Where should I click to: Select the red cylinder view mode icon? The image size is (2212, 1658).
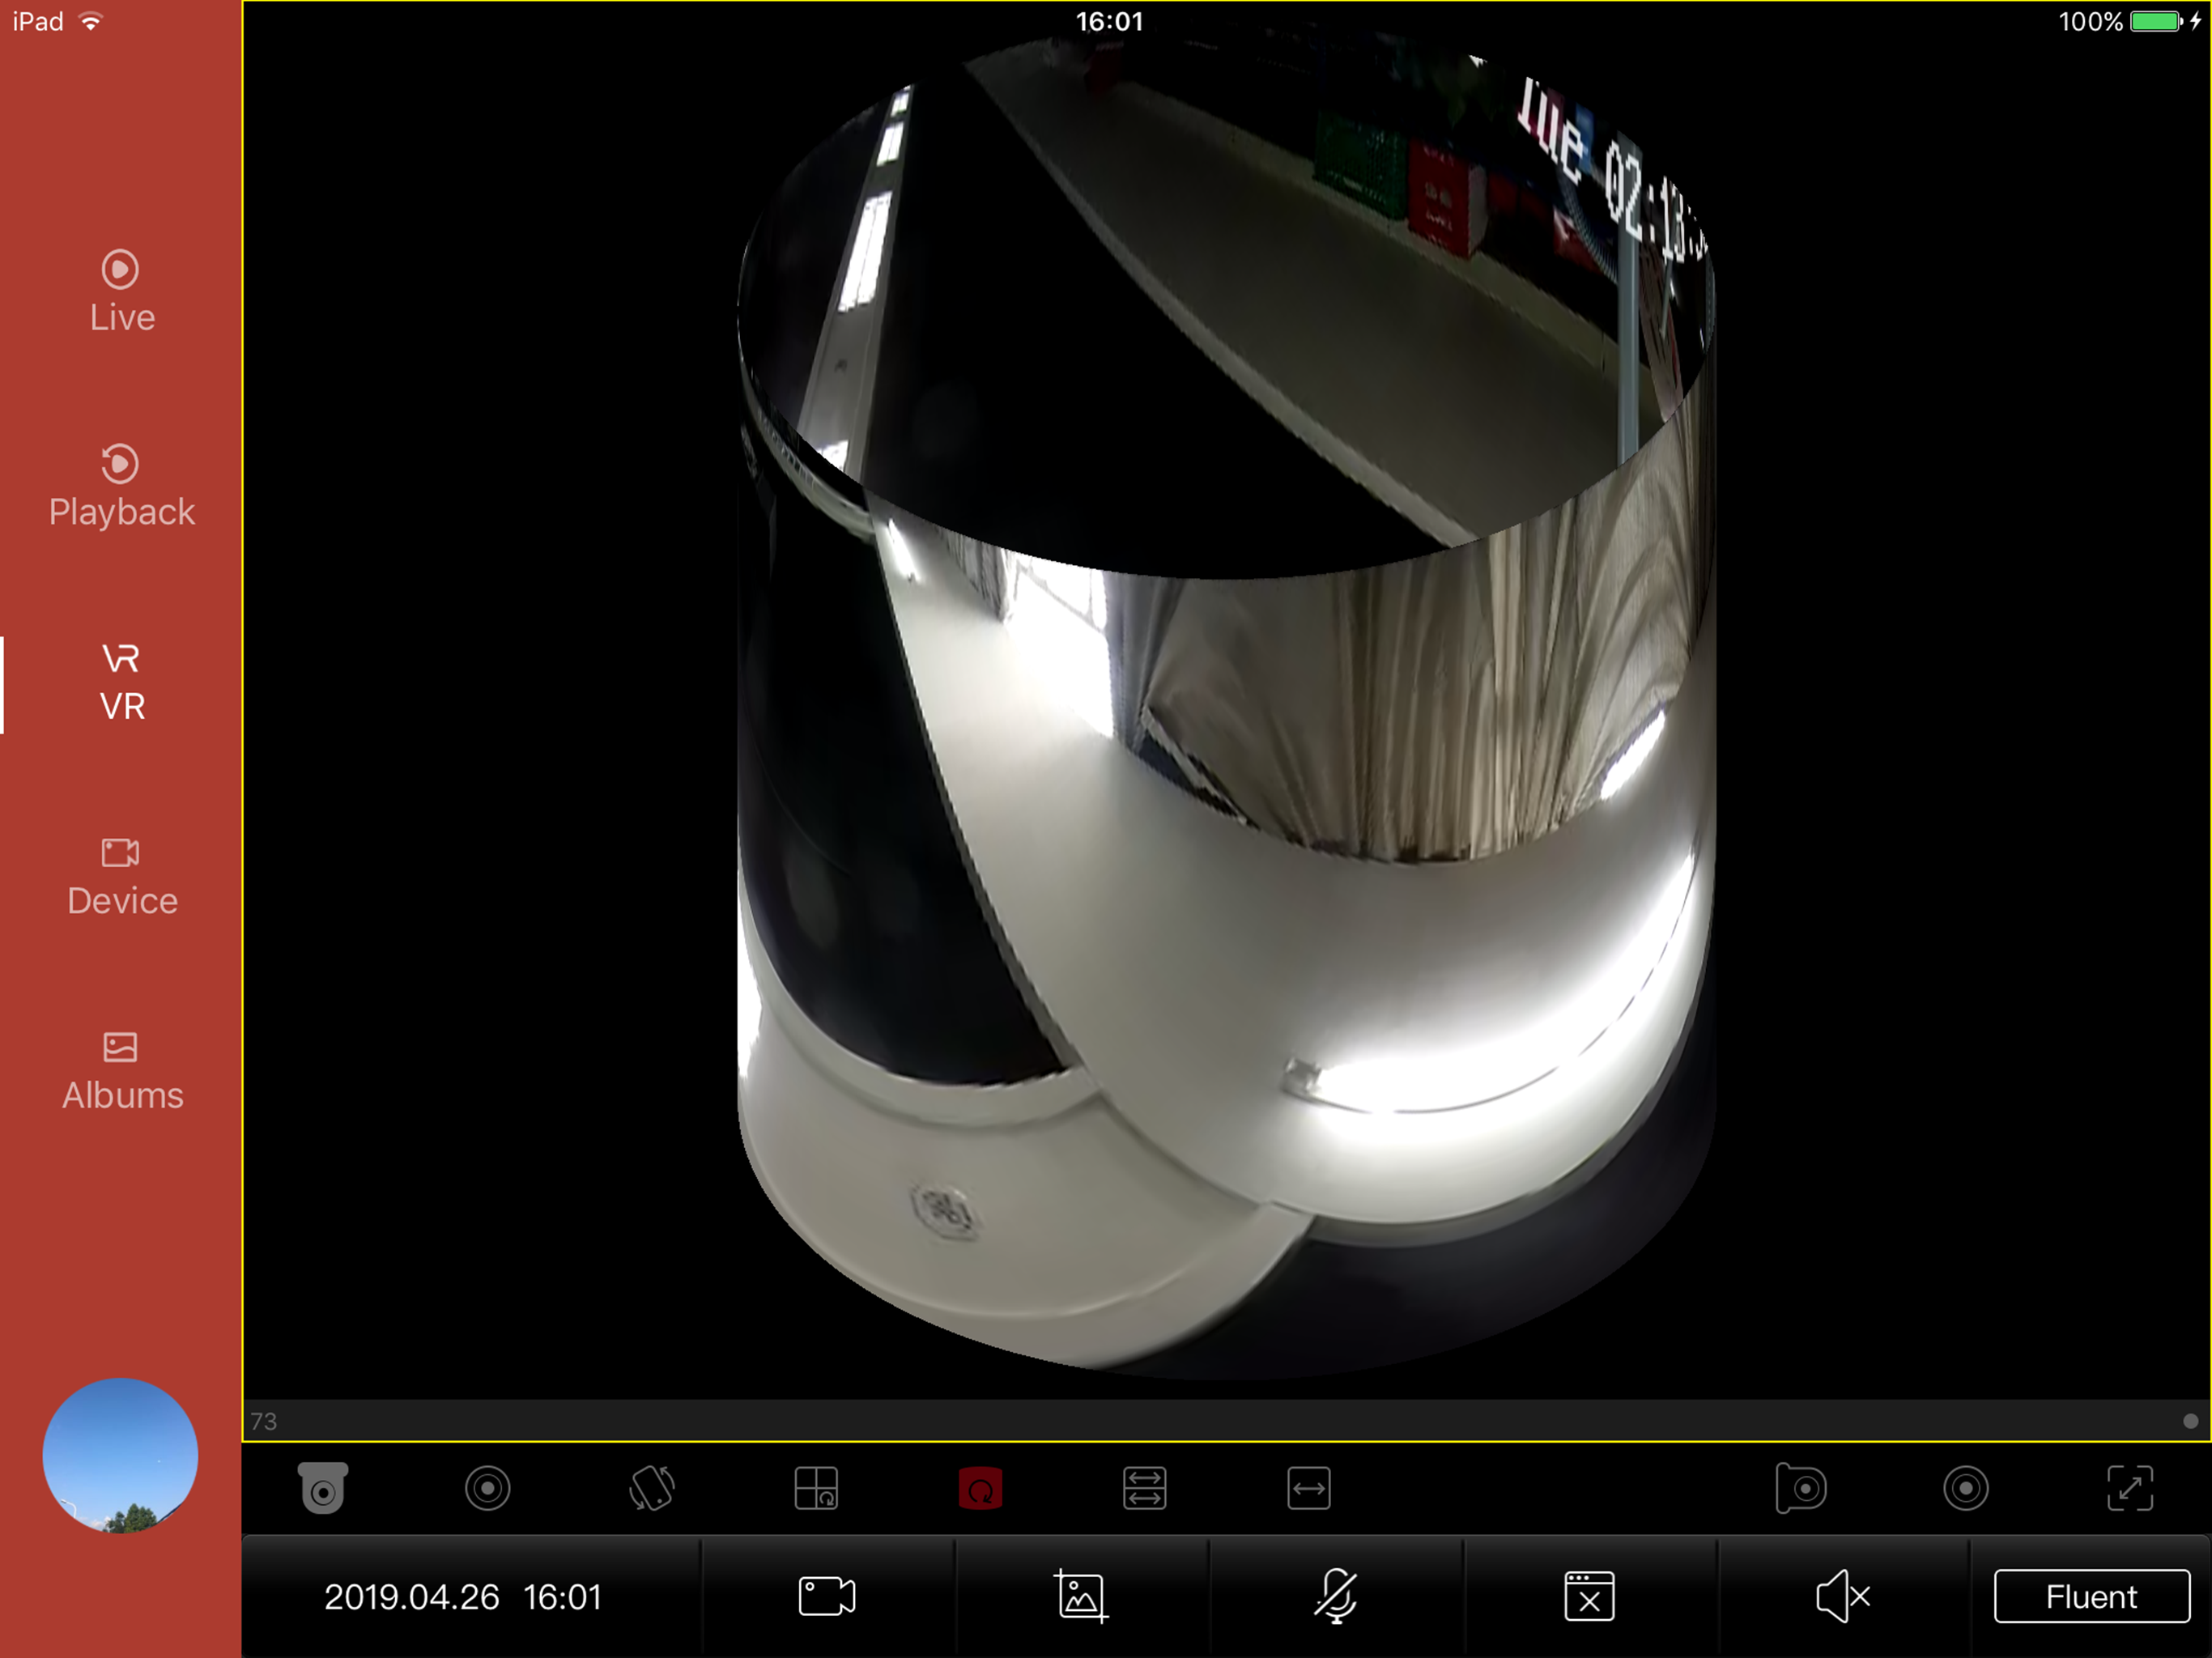(980, 1488)
